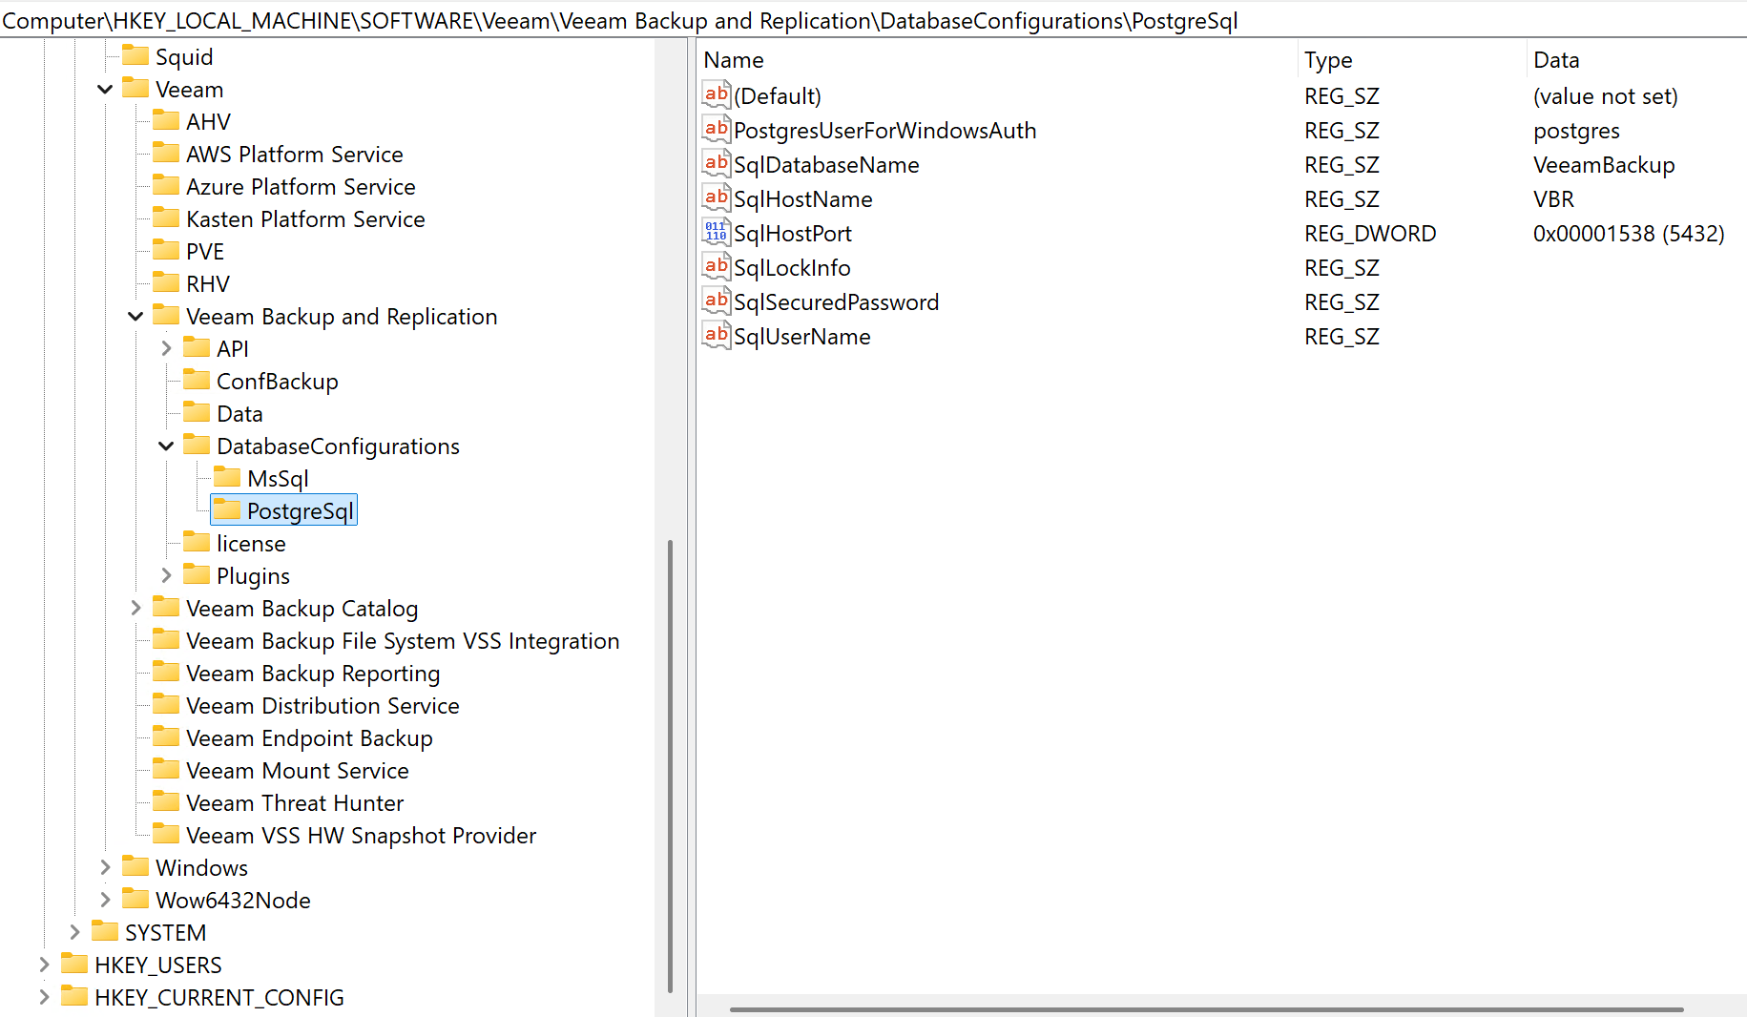The height and width of the screenshot is (1017, 1747).
Task: Click the (Default) string value icon
Action: [716, 94]
